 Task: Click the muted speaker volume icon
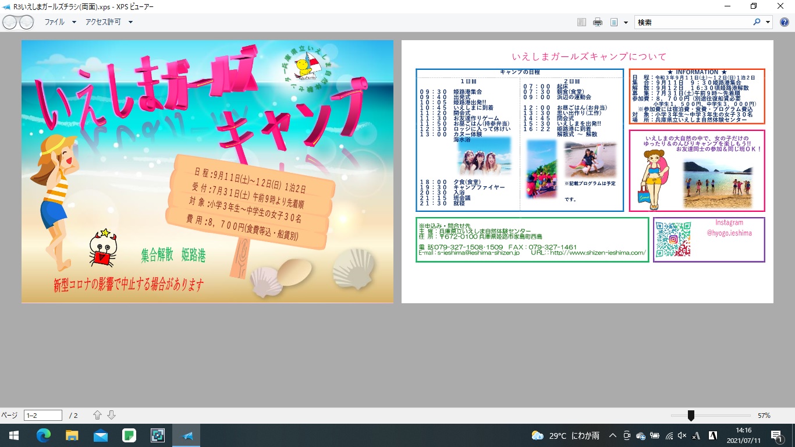pyautogui.click(x=682, y=435)
